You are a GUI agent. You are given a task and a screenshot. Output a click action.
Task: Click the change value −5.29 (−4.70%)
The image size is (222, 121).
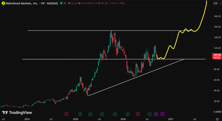pos(117,3)
